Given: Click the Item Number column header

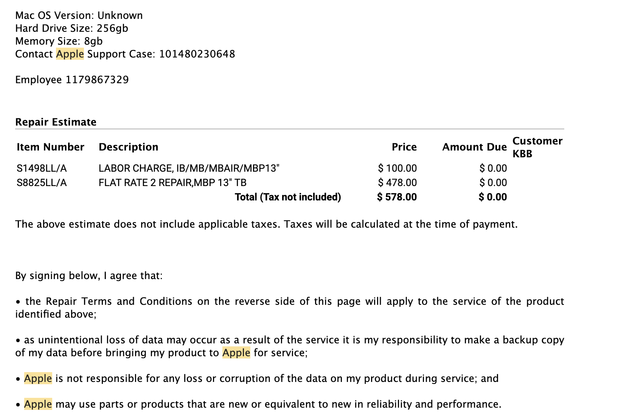Looking at the screenshot, I should pos(50,147).
